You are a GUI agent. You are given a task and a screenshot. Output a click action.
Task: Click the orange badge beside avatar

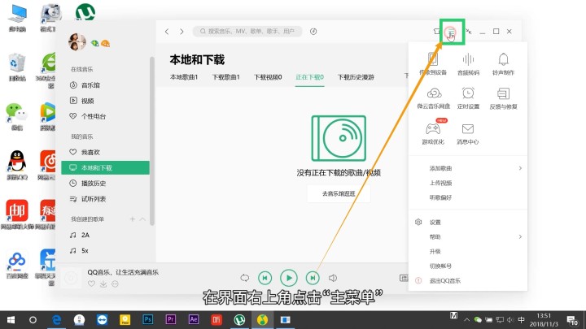tap(106, 44)
